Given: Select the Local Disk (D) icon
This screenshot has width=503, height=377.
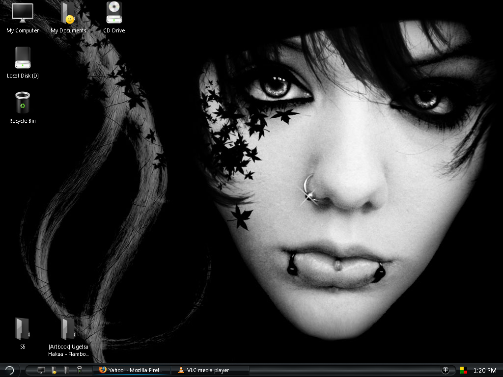Looking at the screenshot, I should [23, 63].
